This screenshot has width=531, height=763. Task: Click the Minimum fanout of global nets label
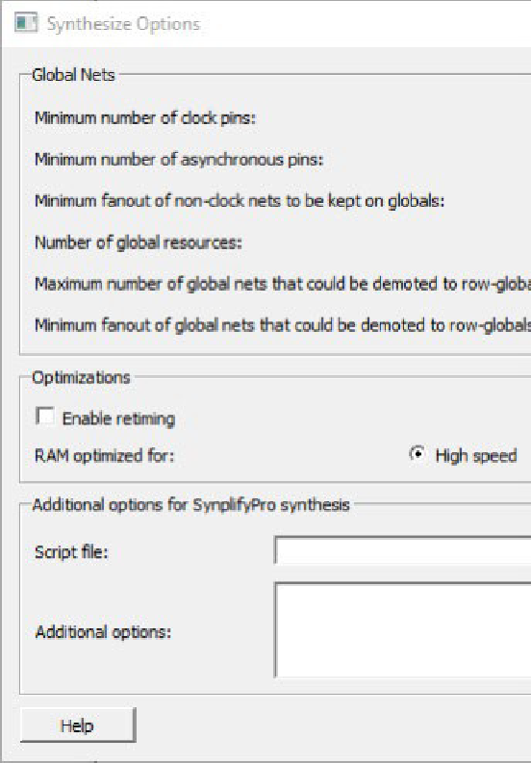coord(283,325)
